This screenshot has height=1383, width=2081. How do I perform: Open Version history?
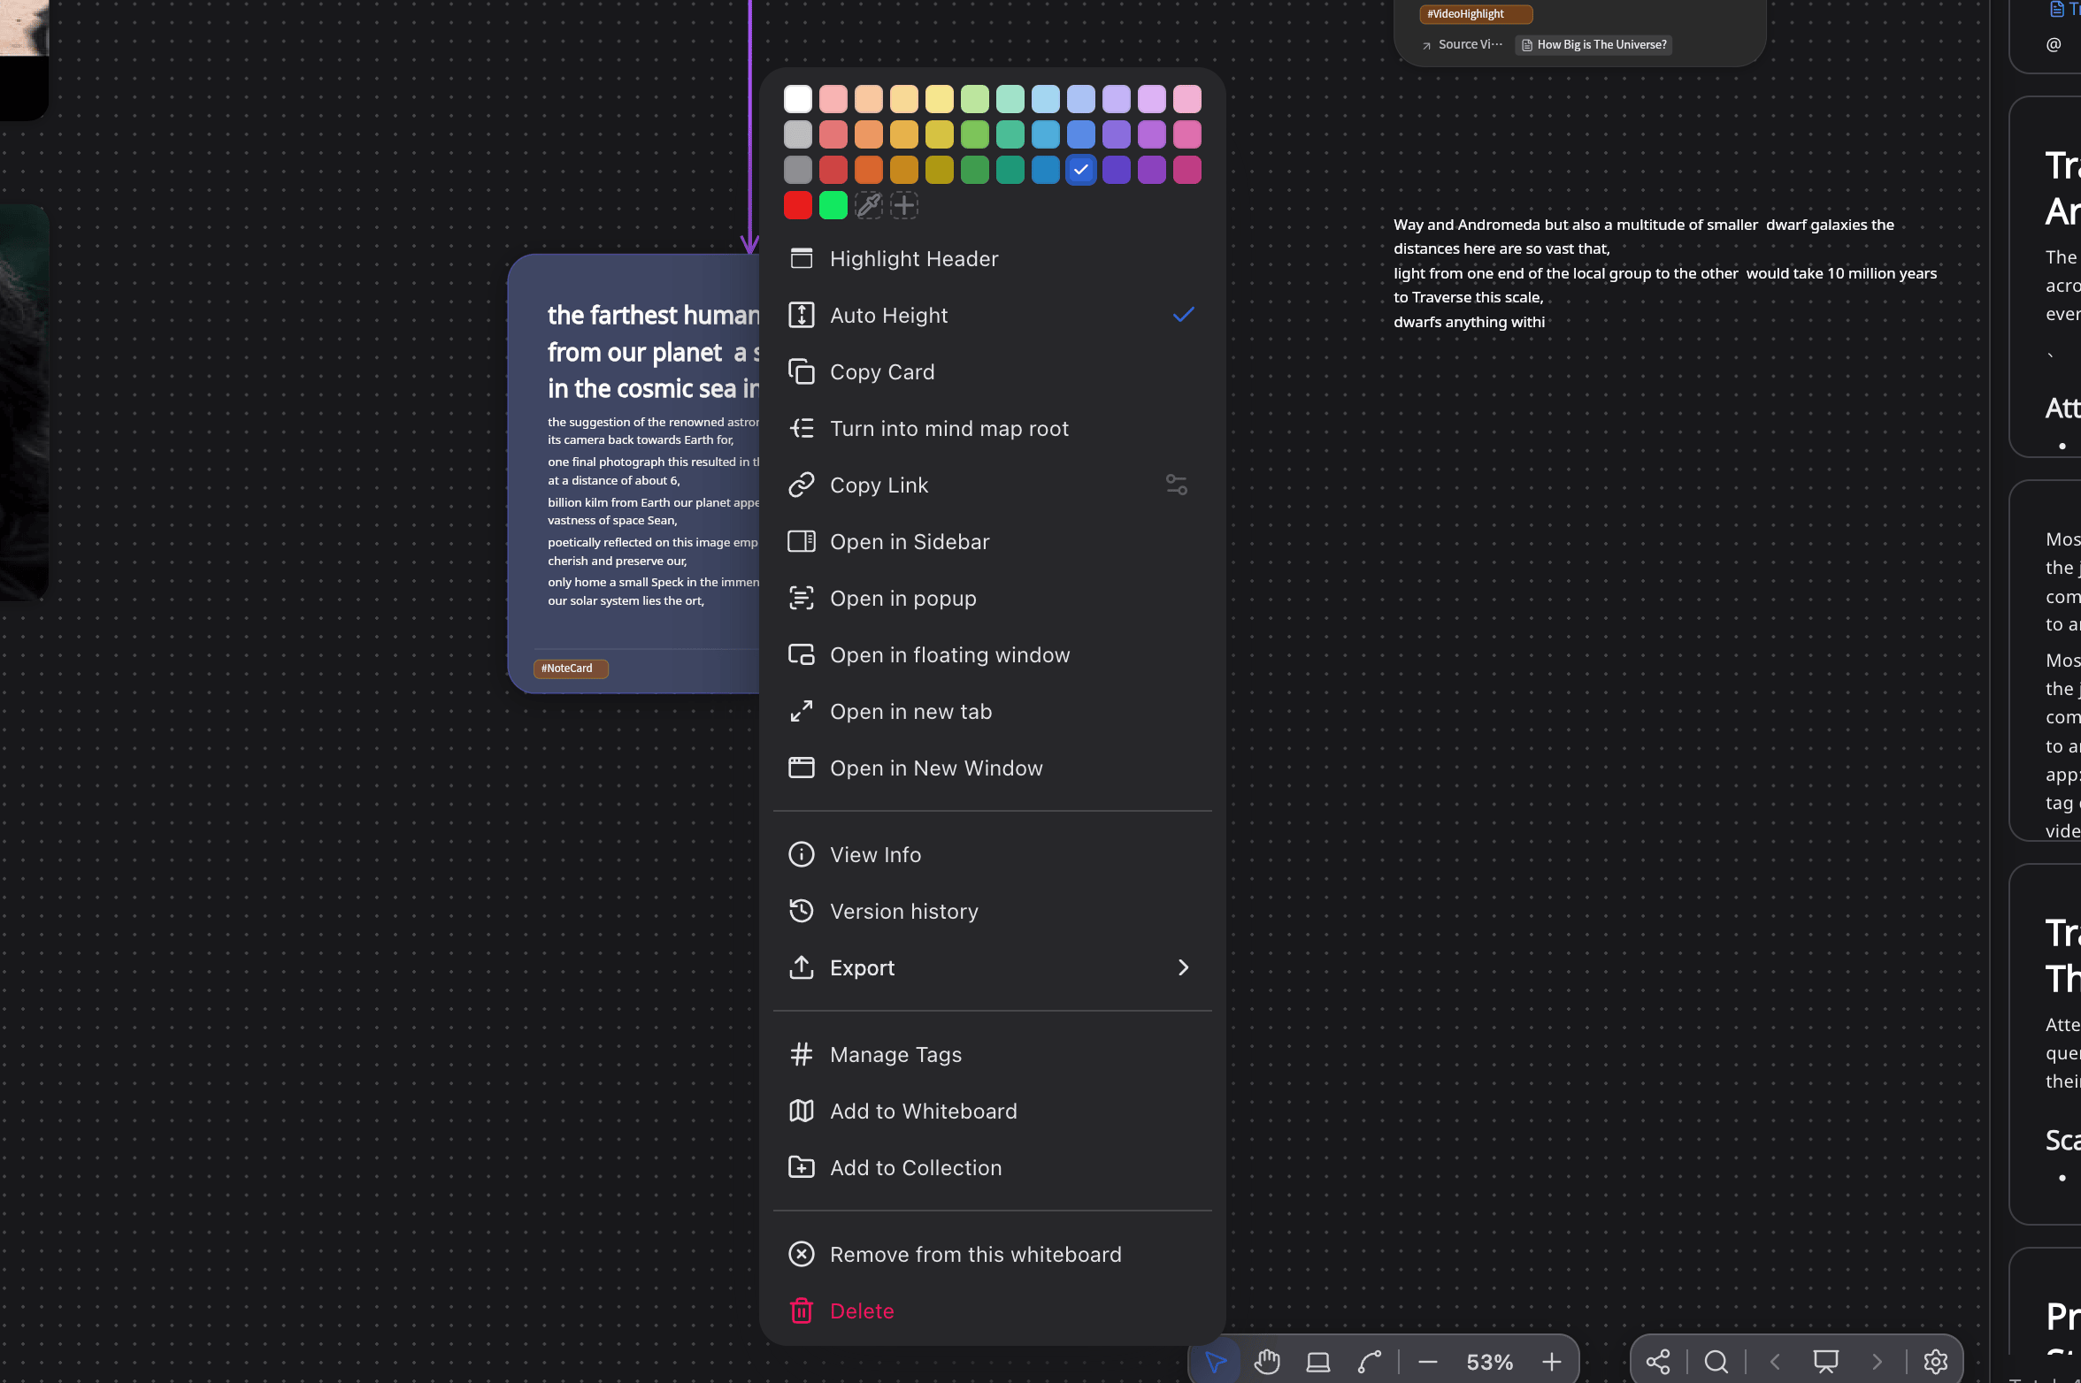click(993, 911)
